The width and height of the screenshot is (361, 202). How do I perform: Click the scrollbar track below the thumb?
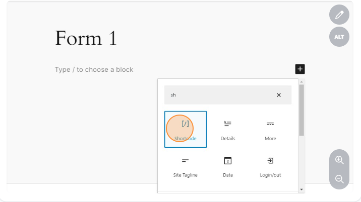[x=302, y=161]
